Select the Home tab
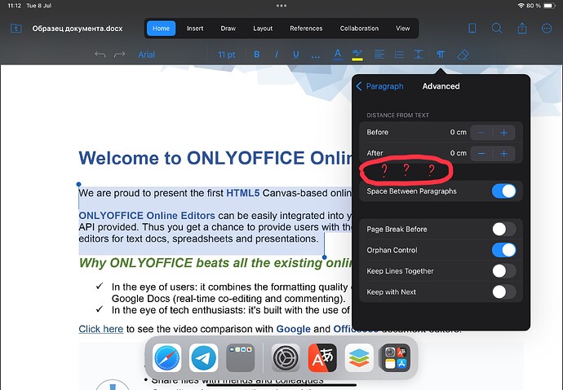 (161, 28)
